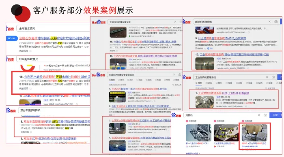The height and width of the screenshot is (157, 284).
Task: Select 图片 tab in 生活污水处理设备安装现场 results
Action: (121, 80)
